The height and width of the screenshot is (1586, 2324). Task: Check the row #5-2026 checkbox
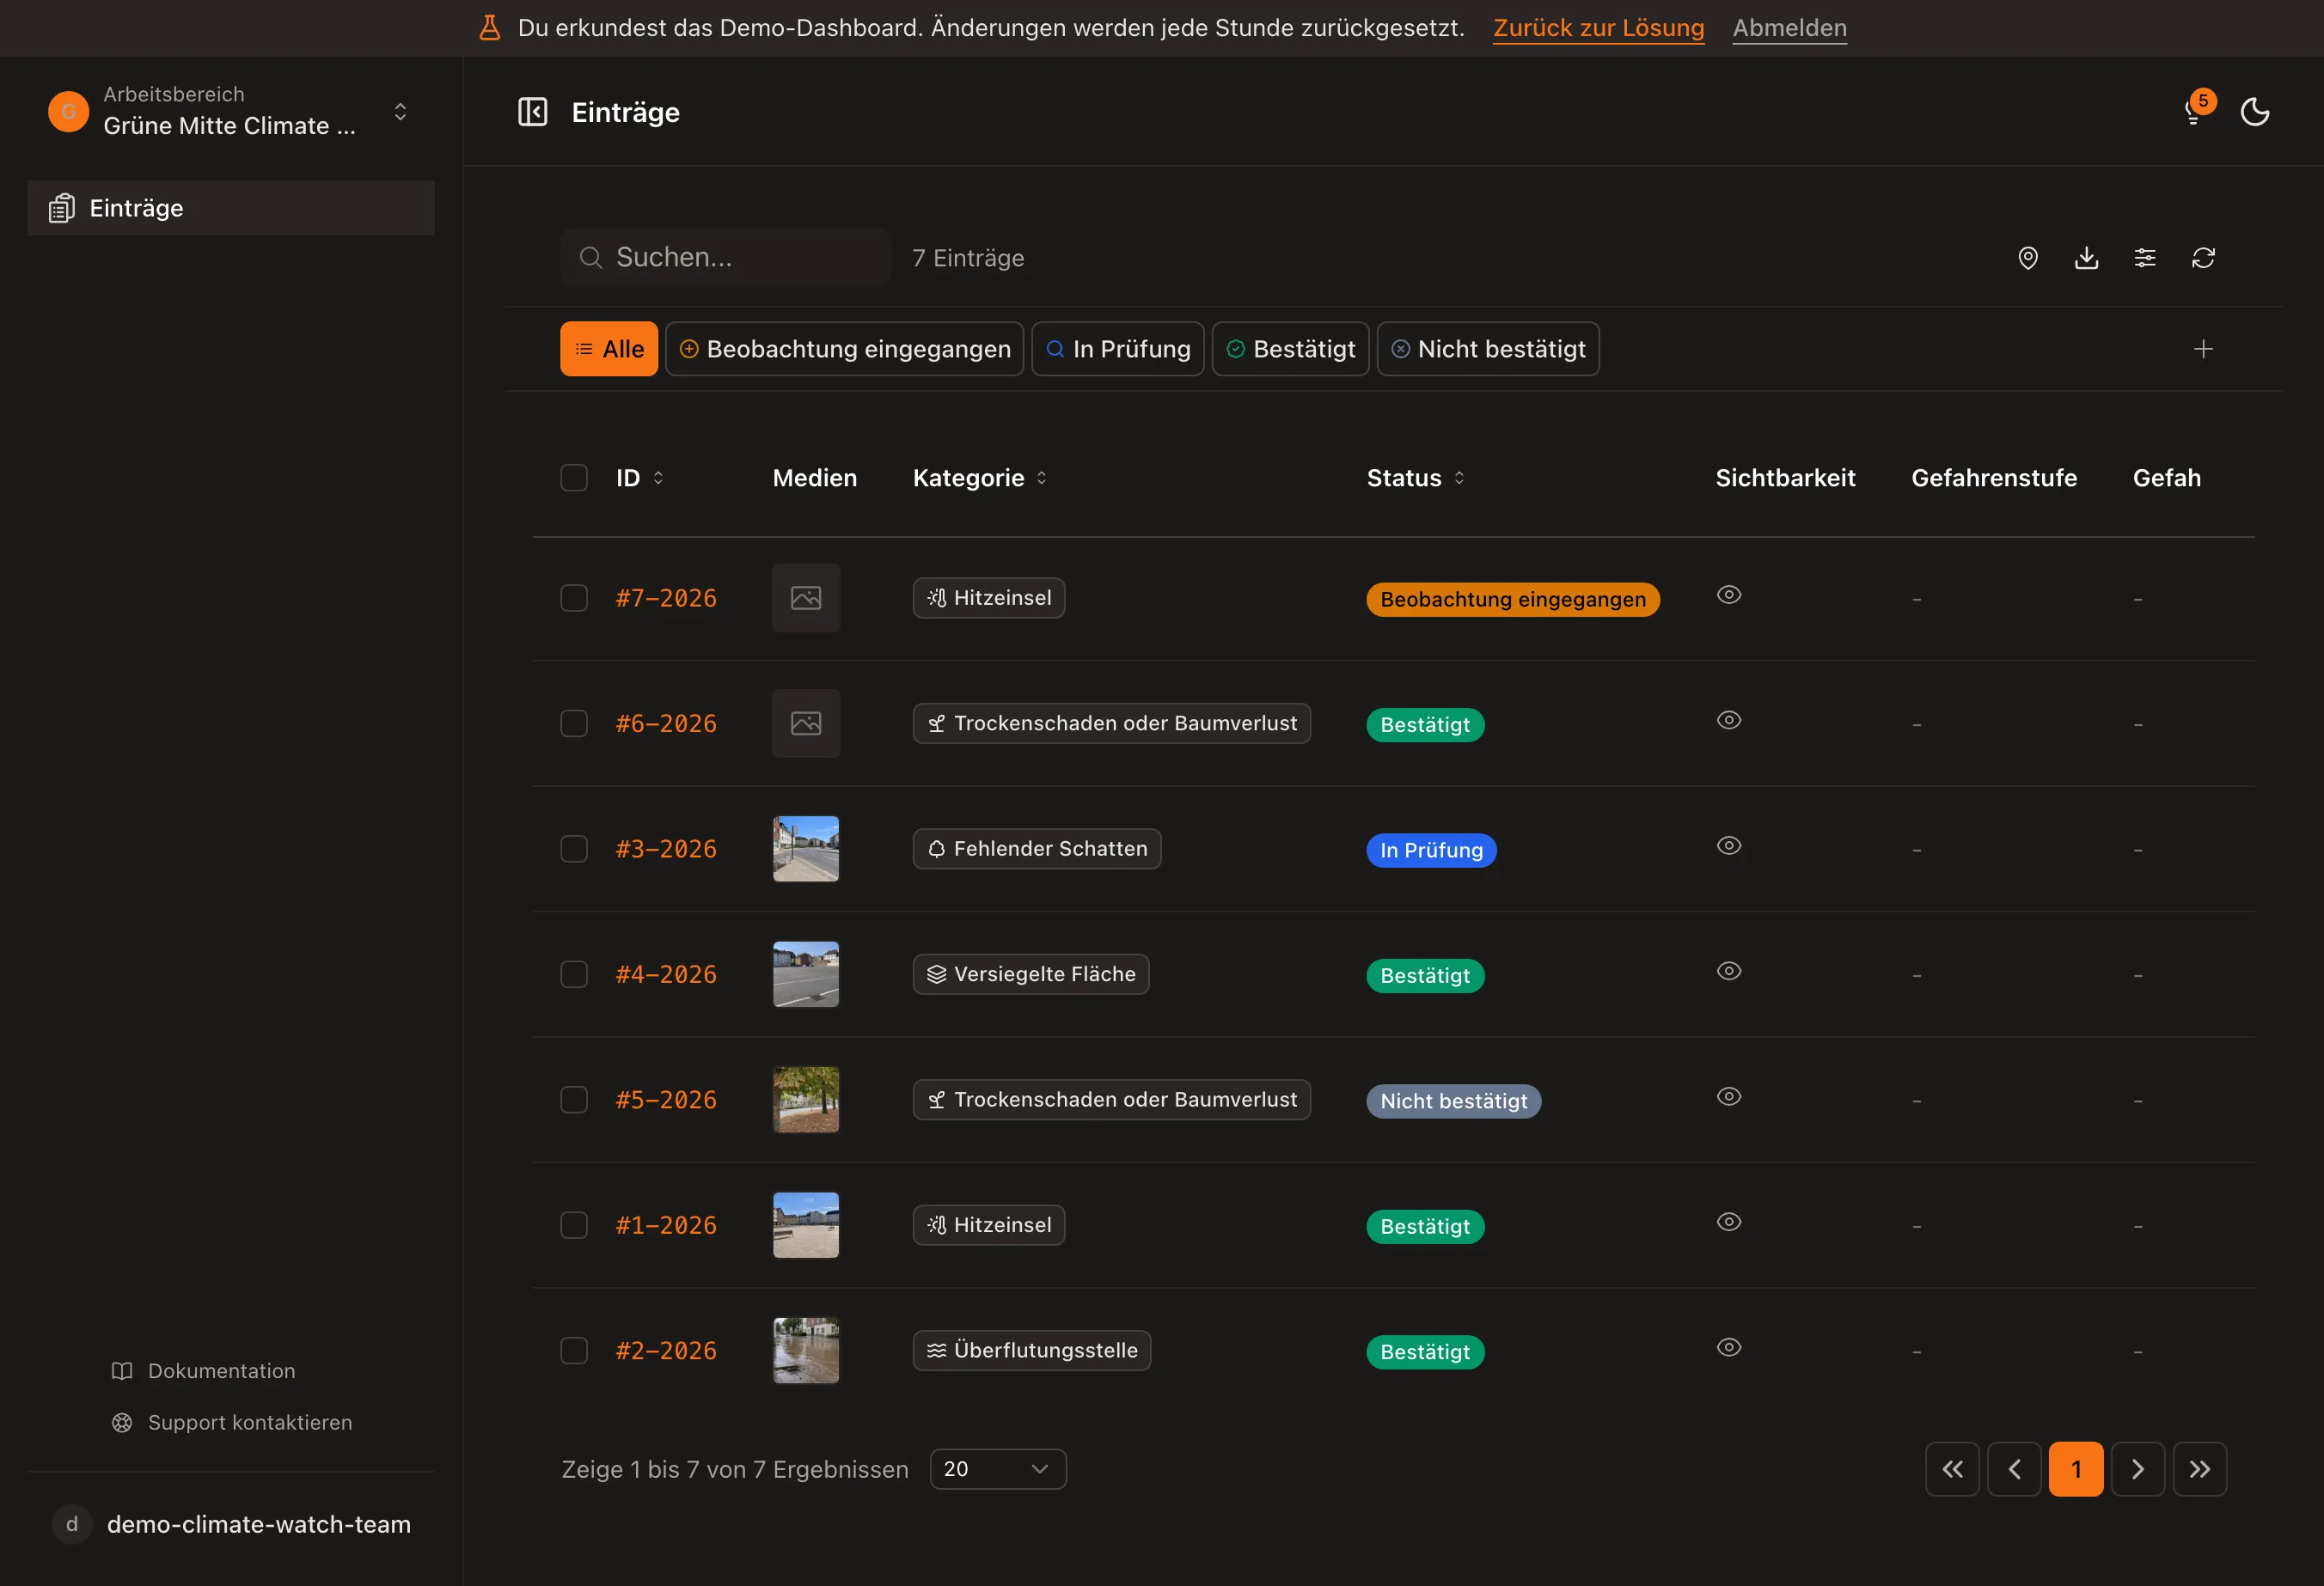[x=574, y=1100]
